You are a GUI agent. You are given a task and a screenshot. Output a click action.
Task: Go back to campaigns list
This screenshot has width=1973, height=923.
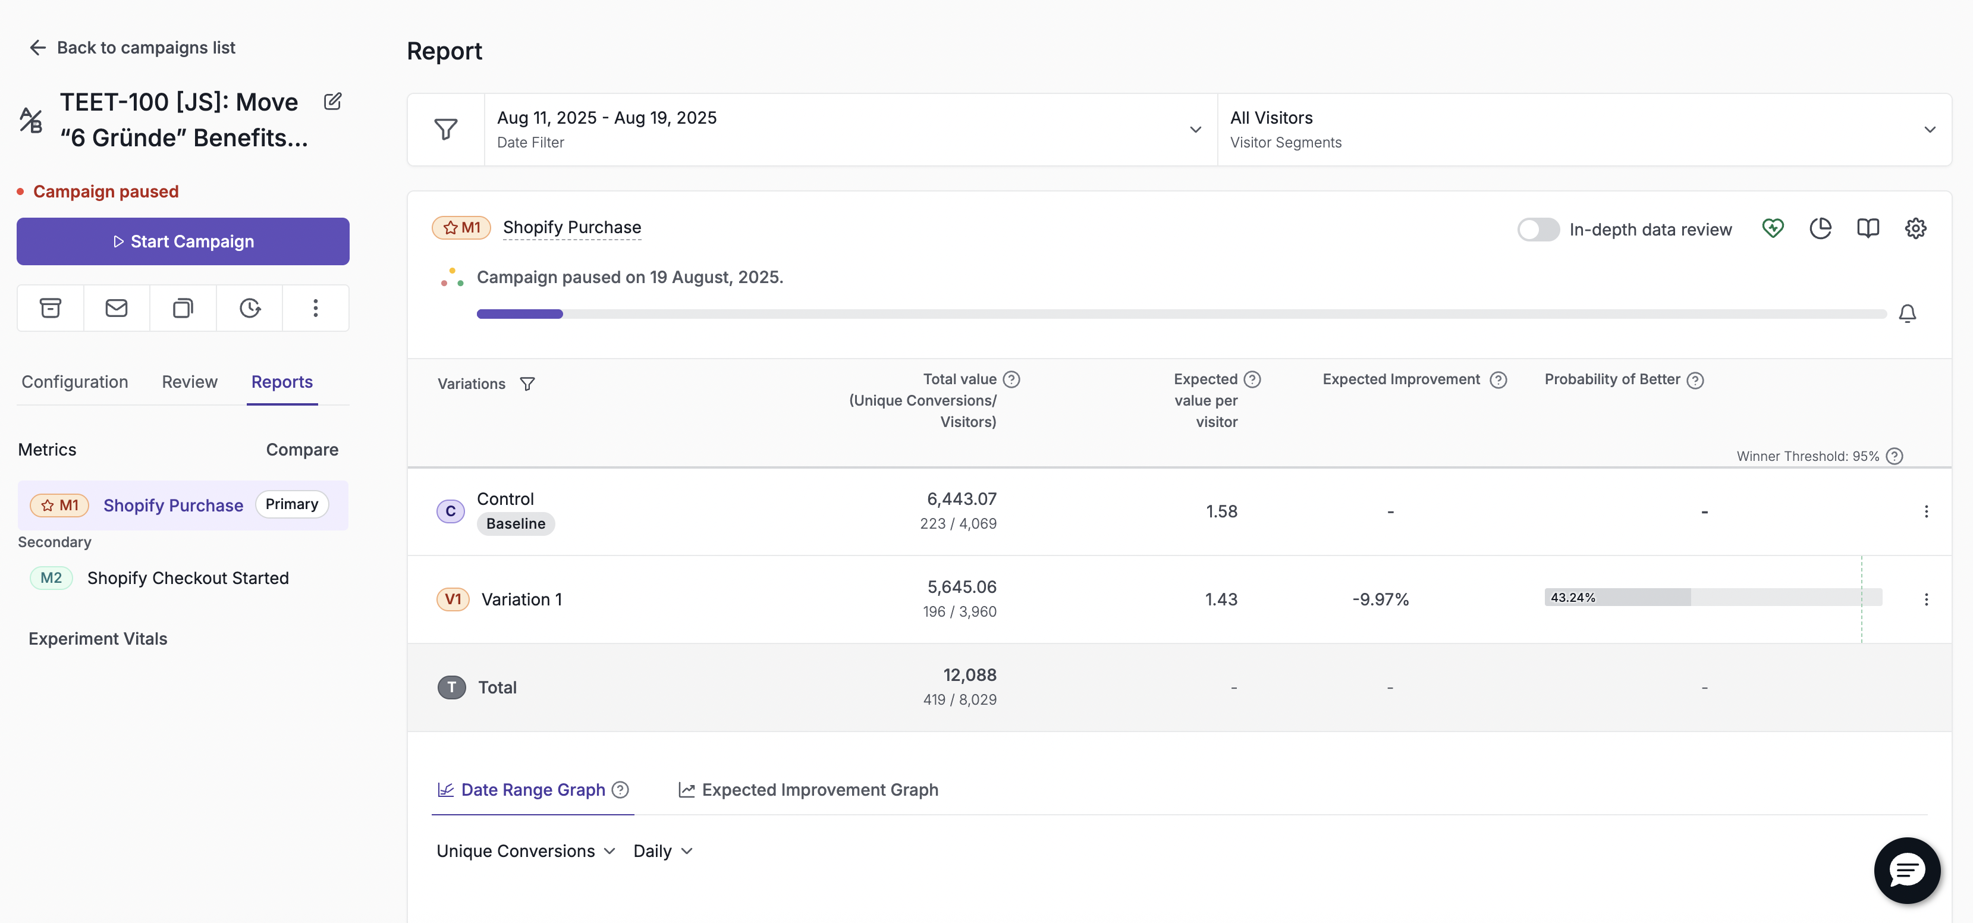point(133,48)
